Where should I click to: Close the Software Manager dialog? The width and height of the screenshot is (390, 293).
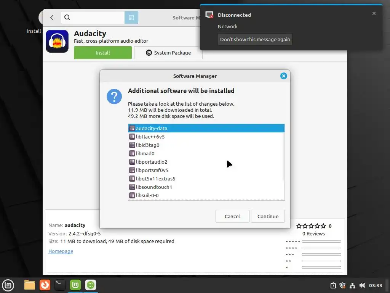[x=283, y=76]
